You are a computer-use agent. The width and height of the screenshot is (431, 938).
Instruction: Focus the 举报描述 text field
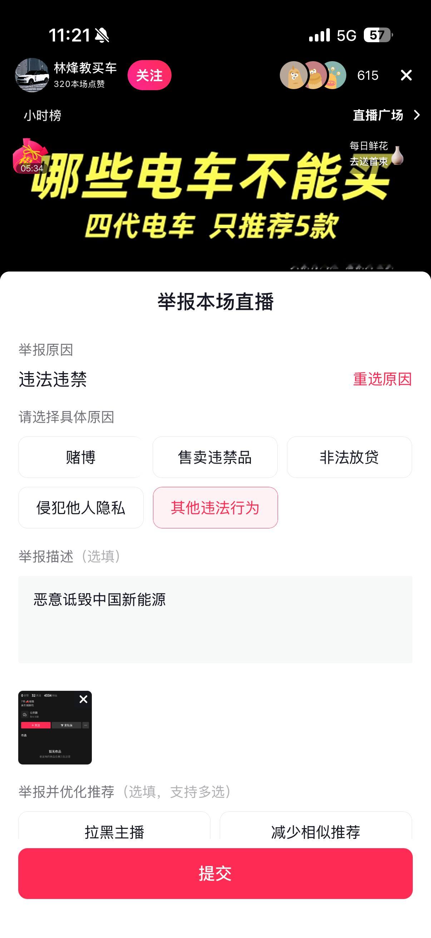215,619
